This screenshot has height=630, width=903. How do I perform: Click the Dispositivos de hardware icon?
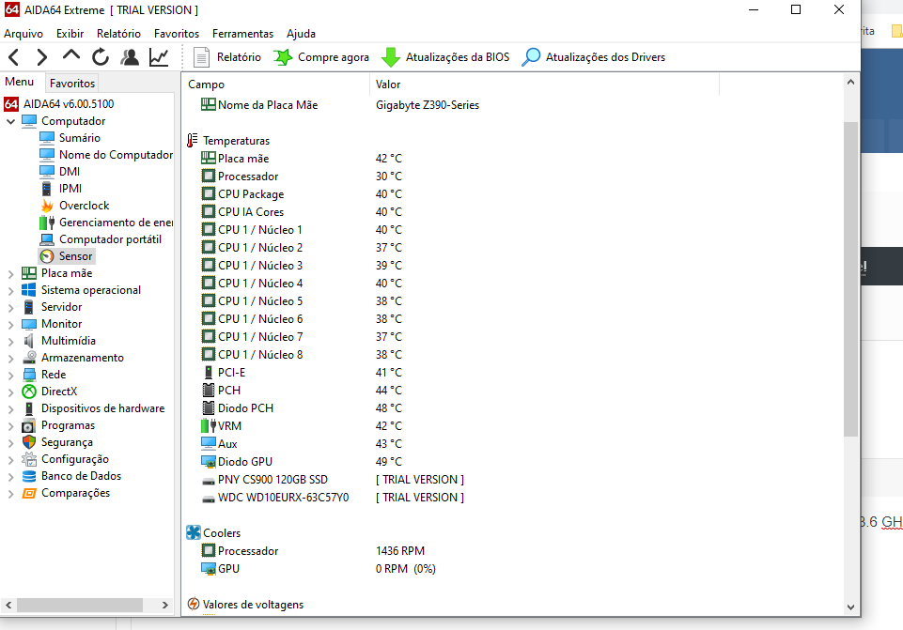(x=29, y=408)
